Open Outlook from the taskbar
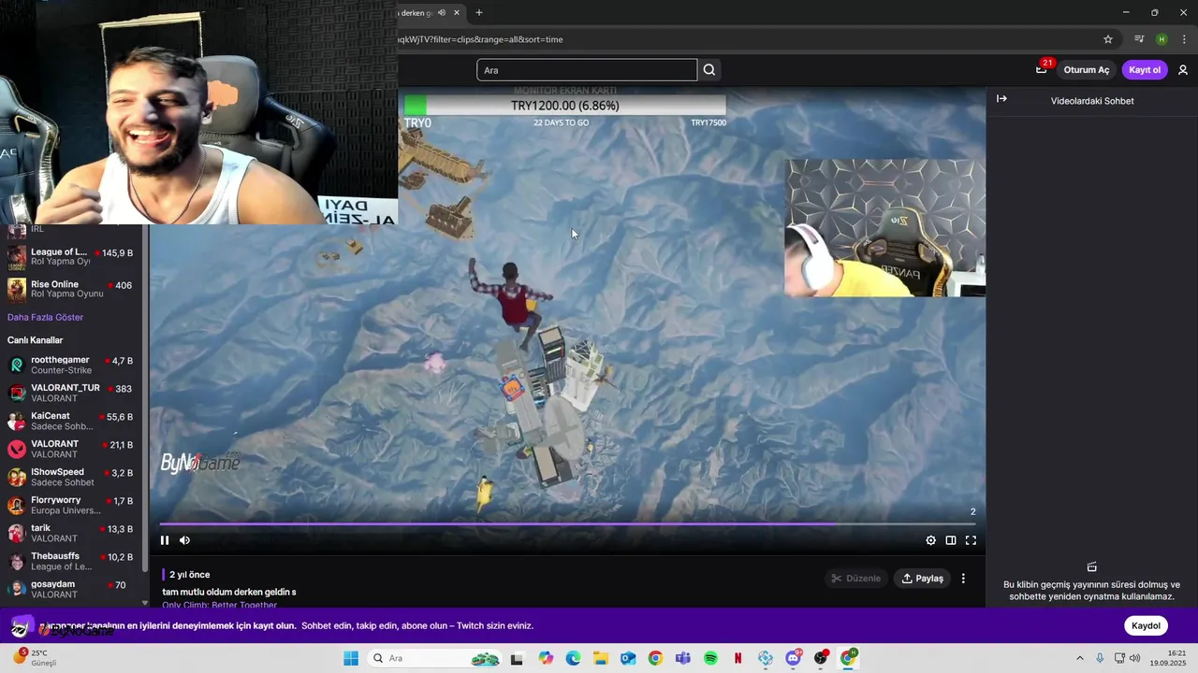 [628, 658]
